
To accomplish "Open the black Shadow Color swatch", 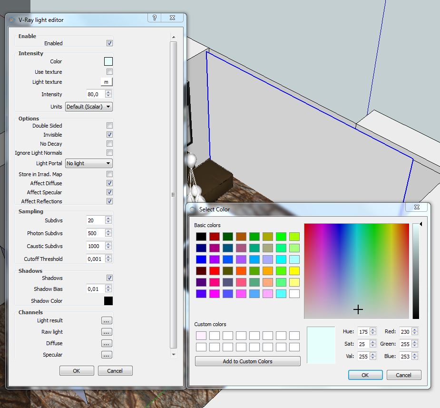I will click(x=108, y=301).
